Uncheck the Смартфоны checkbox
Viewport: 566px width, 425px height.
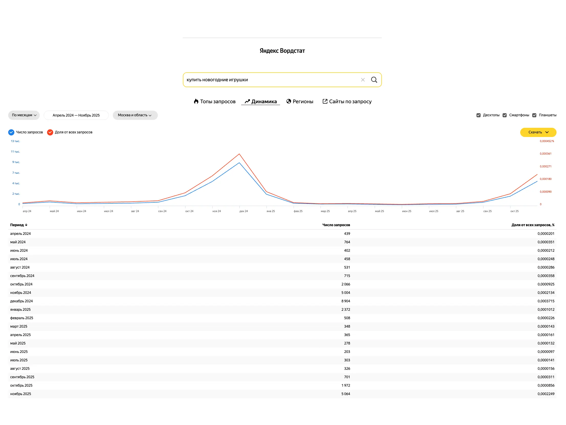(505, 115)
